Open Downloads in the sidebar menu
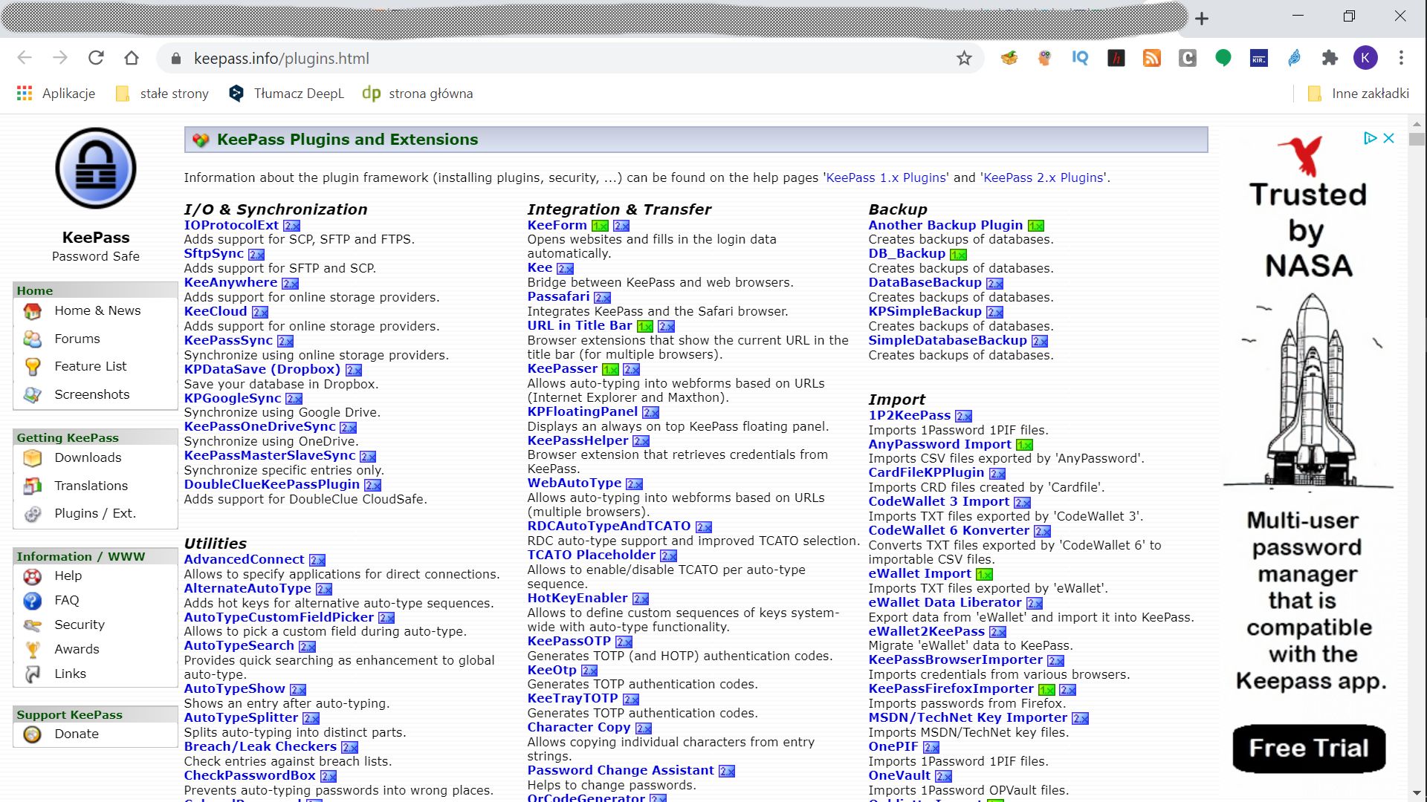Viewport: 1427px width, 802px height. [x=88, y=457]
